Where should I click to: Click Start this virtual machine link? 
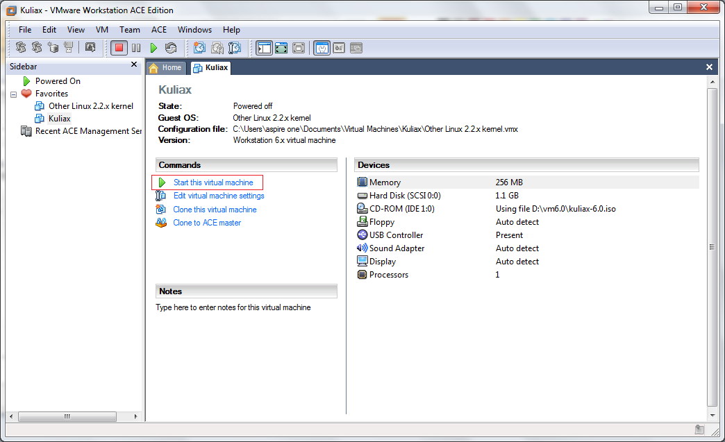pos(213,182)
